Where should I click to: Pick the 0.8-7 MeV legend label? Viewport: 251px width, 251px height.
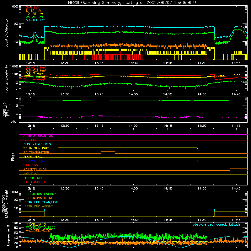35,74
